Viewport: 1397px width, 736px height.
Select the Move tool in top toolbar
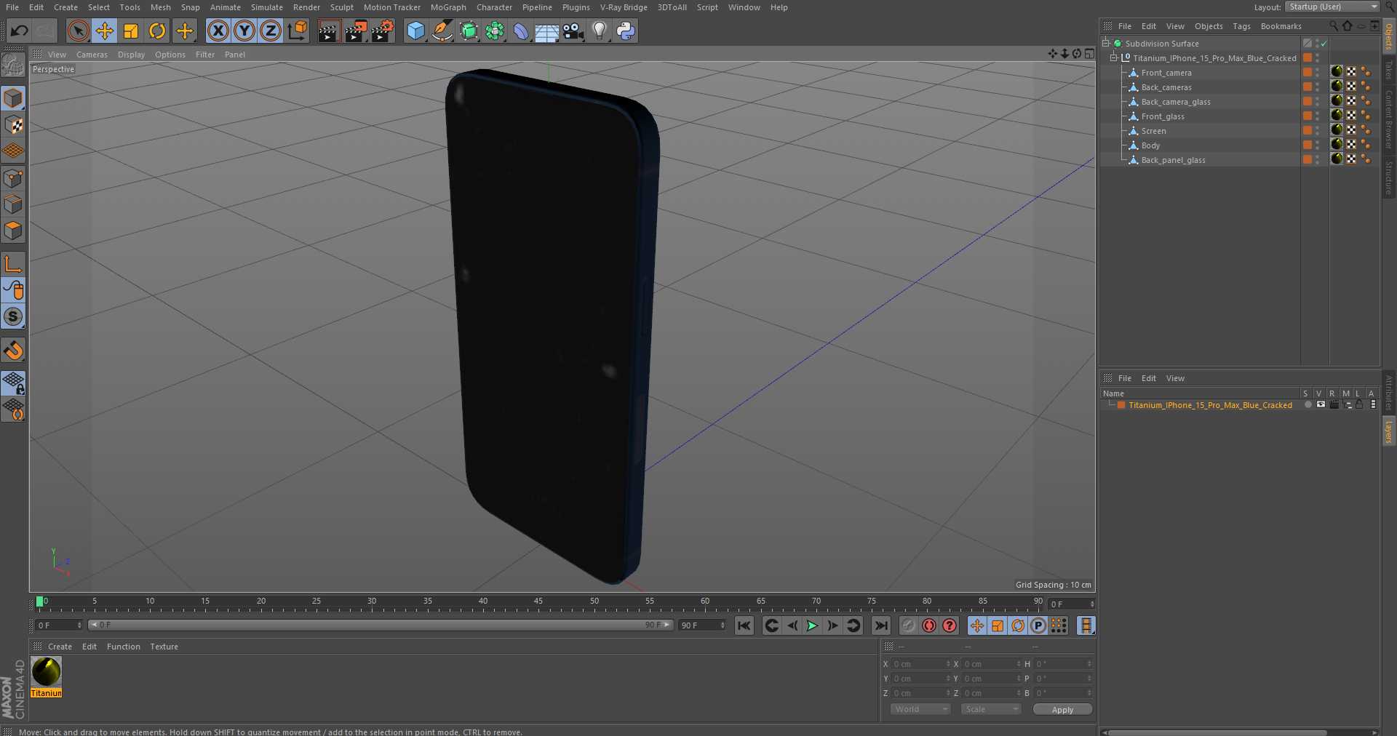point(105,31)
